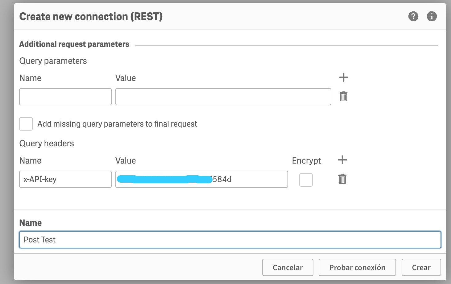Click the Additional request parameters section heading
This screenshot has width=451, height=284.
tap(74, 44)
